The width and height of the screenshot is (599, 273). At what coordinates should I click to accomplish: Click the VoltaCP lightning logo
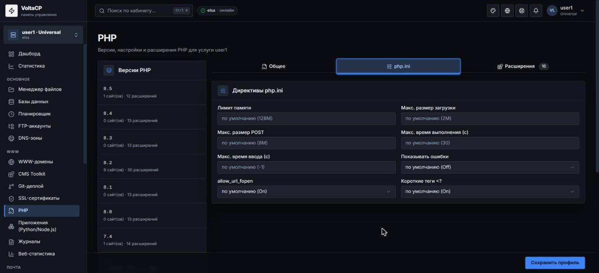[11, 11]
